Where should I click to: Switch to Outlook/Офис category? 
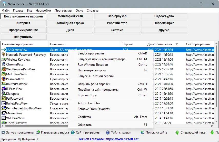[164, 23]
